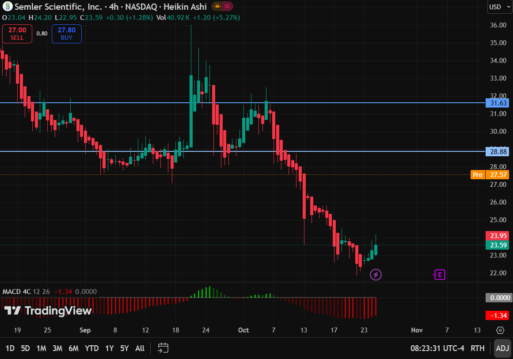Click the Sep label on time axis
Screen dimensions: 513x359
click(x=85, y=330)
